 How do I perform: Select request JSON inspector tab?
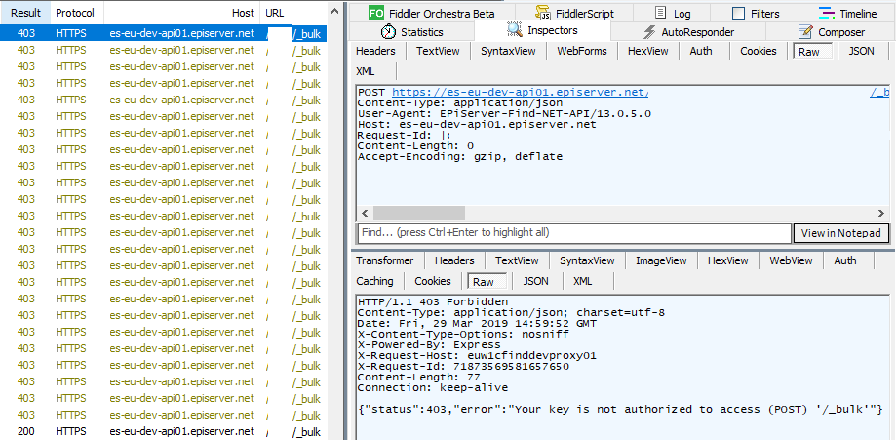(861, 51)
